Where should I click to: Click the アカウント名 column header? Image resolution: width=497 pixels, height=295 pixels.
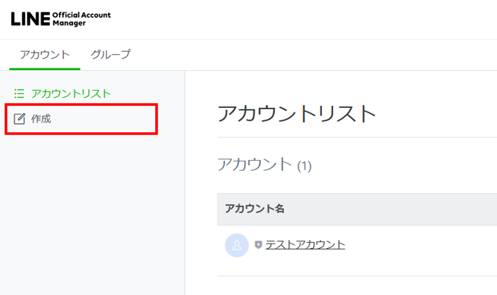pos(255,209)
